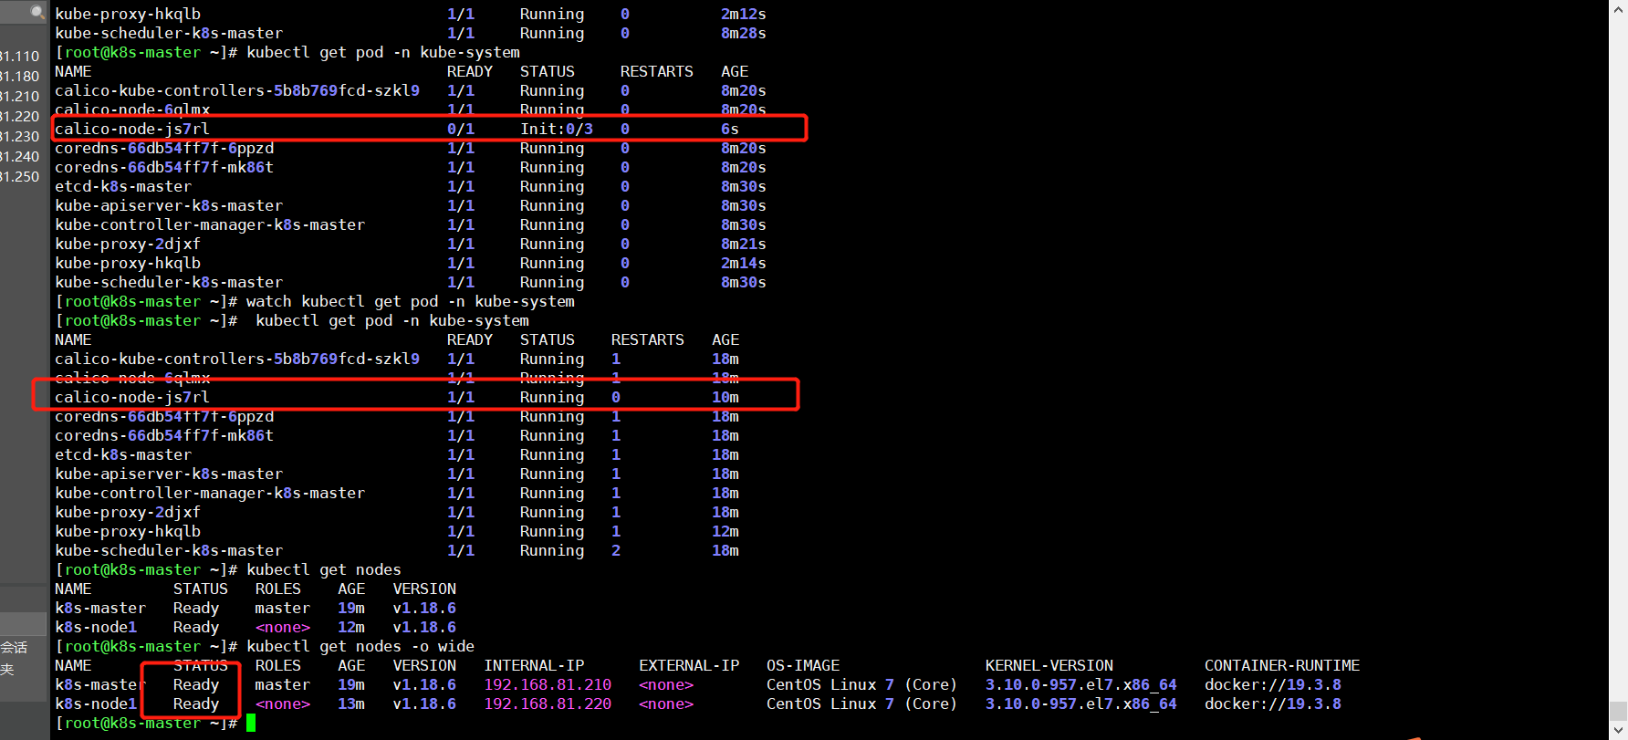The height and width of the screenshot is (740, 1628).
Task: Click '12m' age in kube-proxy-hkqlb row
Action: (x=725, y=531)
